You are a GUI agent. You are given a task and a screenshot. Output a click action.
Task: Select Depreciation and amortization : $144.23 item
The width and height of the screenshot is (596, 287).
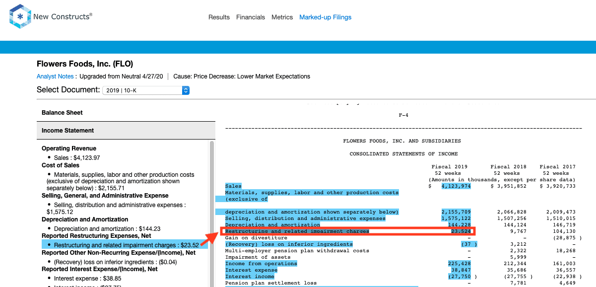tap(107, 229)
